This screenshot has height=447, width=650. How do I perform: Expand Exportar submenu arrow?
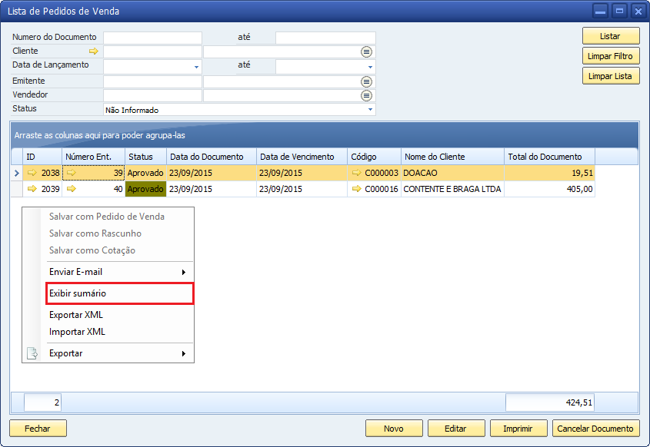(x=183, y=353)
